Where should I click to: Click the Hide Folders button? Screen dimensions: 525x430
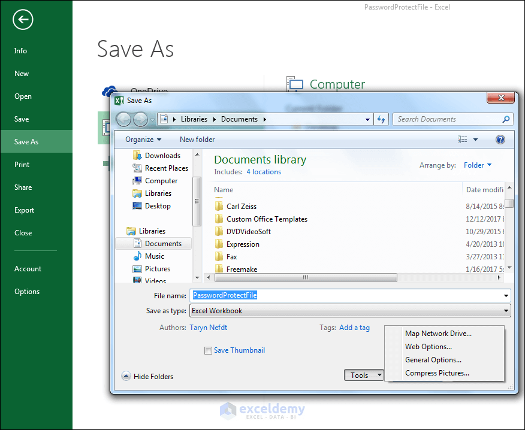(x=147, y=376)
